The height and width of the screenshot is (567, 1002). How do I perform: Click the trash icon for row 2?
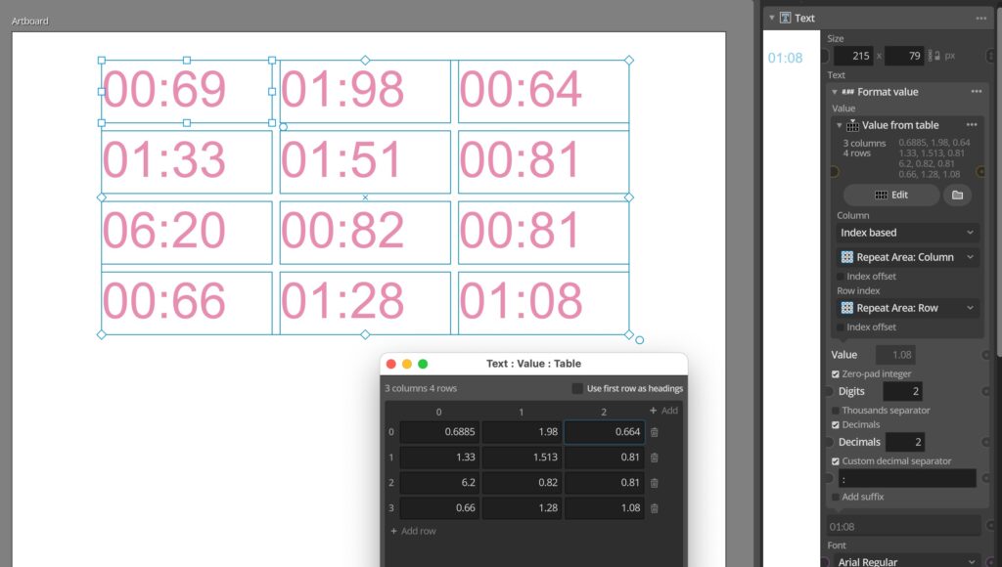tap(654, 483)
